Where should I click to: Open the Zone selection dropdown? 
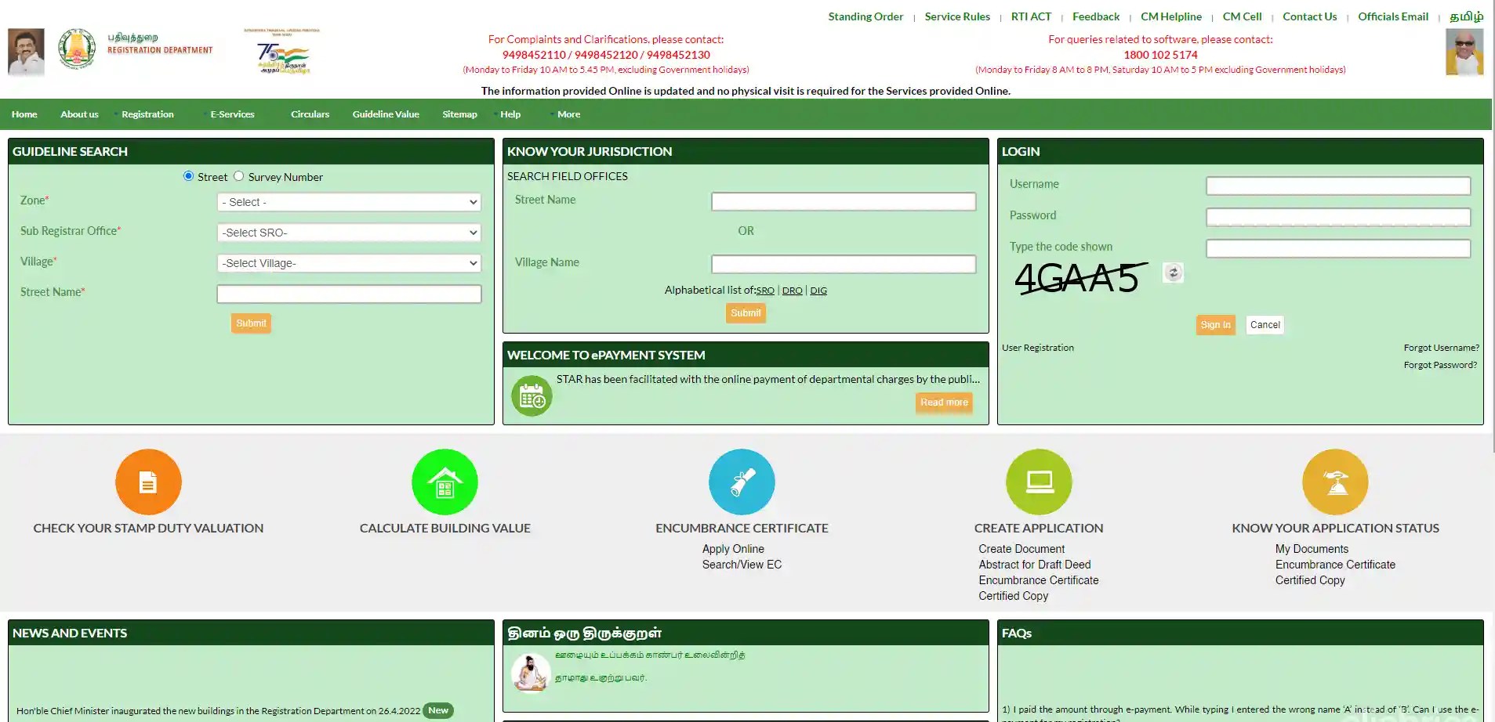tap(348, 202)
